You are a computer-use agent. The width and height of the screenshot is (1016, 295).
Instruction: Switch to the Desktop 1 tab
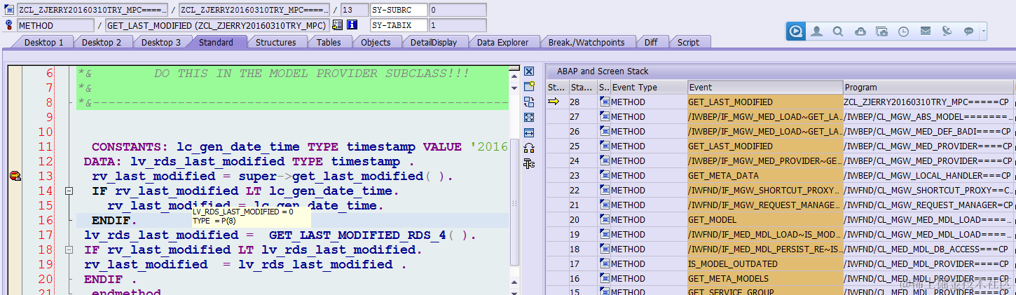44,42
